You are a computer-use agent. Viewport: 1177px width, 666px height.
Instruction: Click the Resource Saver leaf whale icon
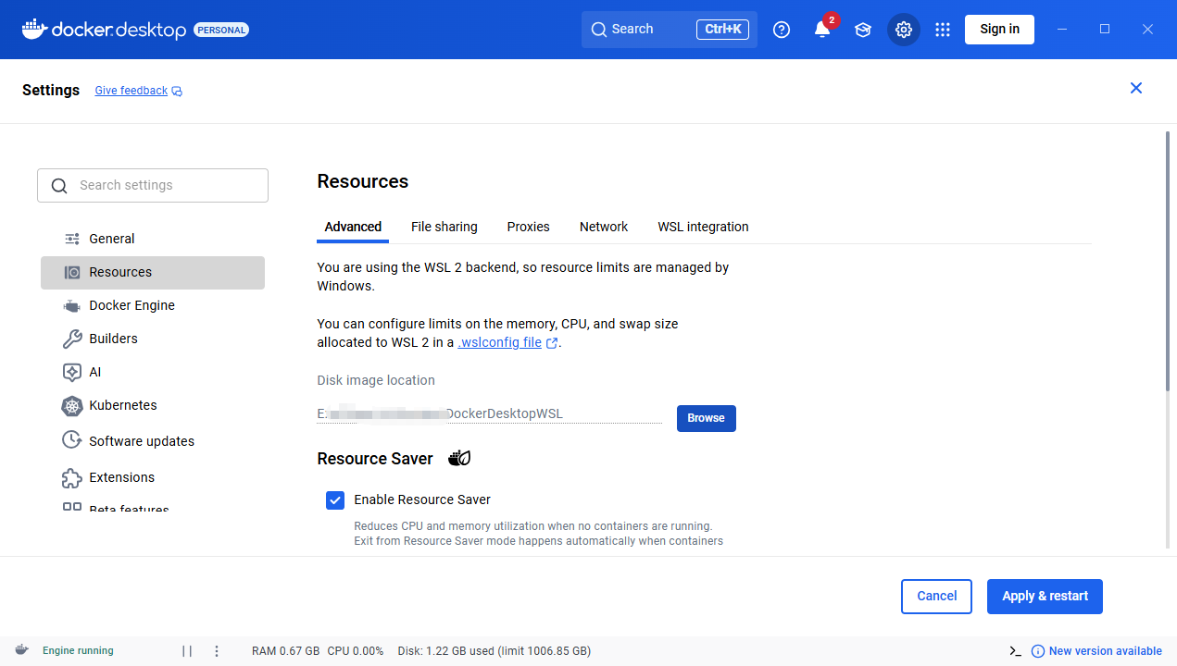[x=460, y=458]
